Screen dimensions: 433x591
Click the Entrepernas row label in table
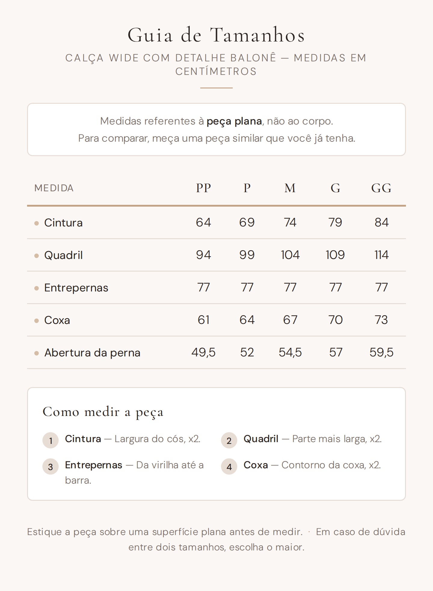point(76,288)
